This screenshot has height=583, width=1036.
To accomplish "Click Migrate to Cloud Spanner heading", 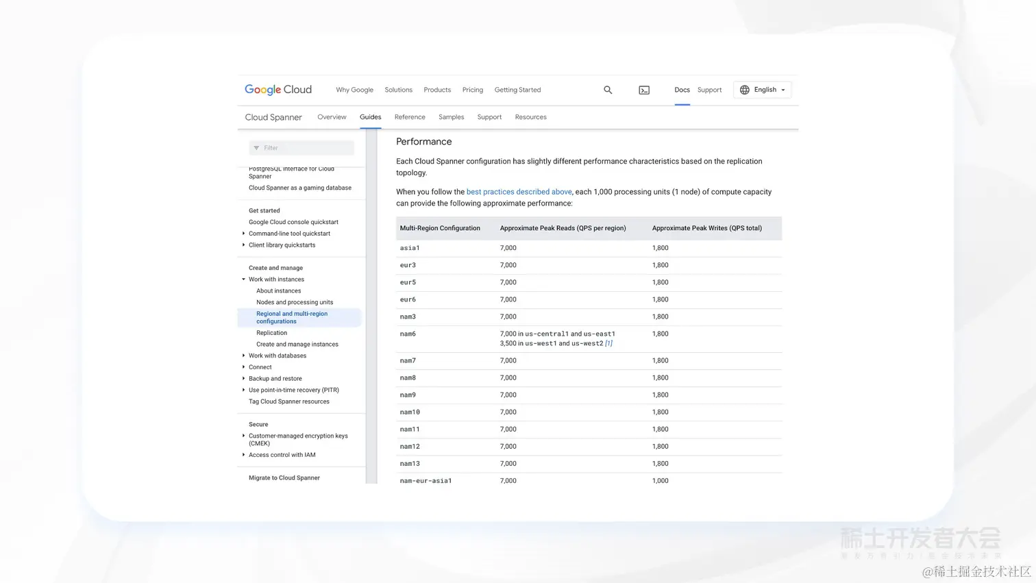I will pos(284,477).
